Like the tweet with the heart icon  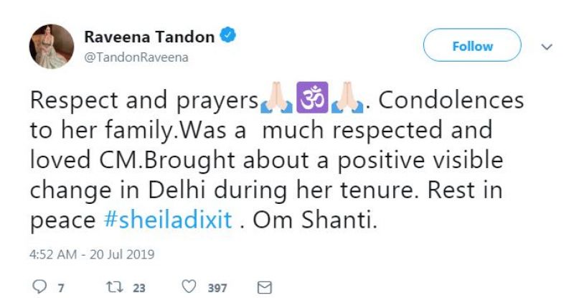click(x=189, y=288)
